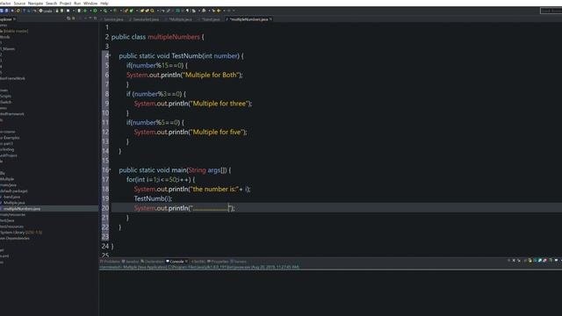This screenshot has height=316, width=562.
Task: Switch to the Multiple.java editor tab
Action: (x=180, y=19)
